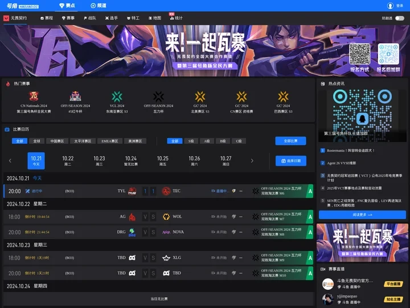Open GC 2024 北美赛区 S3 icon
410x308 pixels.
pos(200,96)
